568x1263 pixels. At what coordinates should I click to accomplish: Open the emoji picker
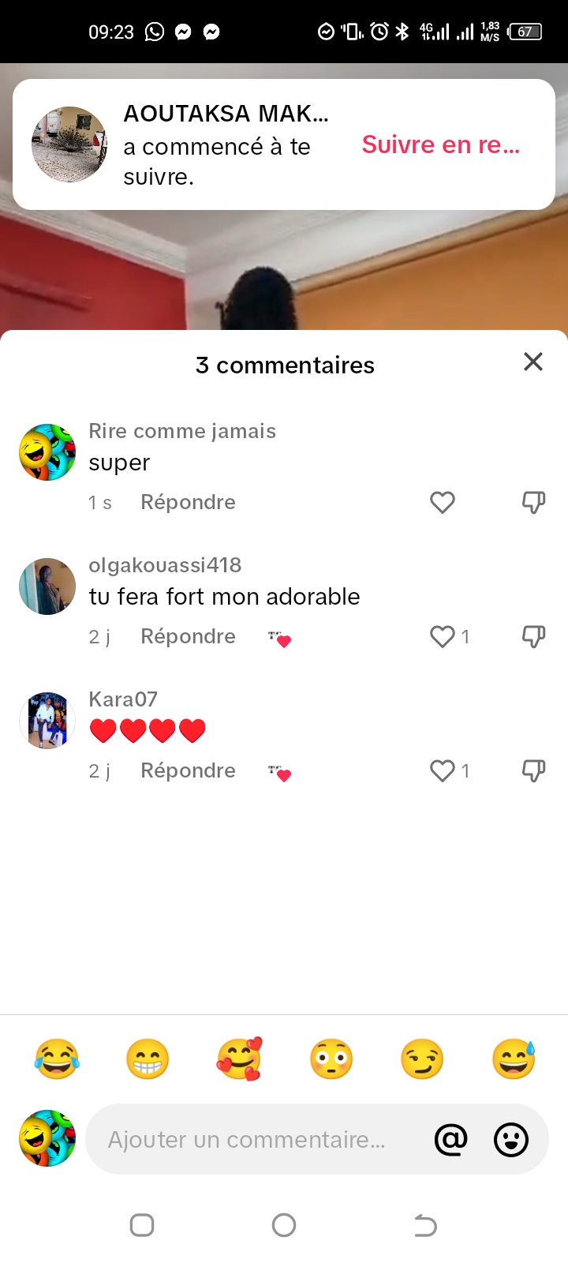(511, 1140)
